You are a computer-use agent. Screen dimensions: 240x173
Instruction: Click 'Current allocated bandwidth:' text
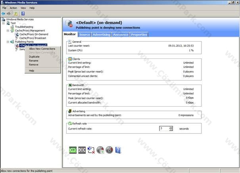click(84, 103)
